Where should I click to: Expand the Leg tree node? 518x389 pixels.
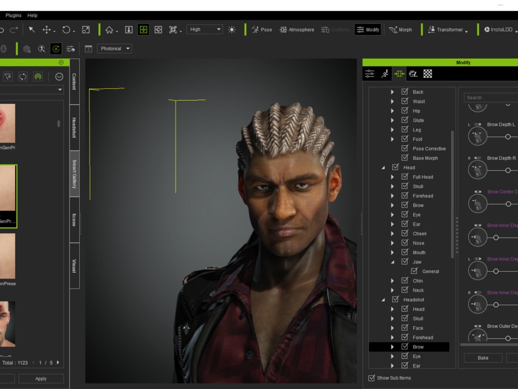pos(392,130)
